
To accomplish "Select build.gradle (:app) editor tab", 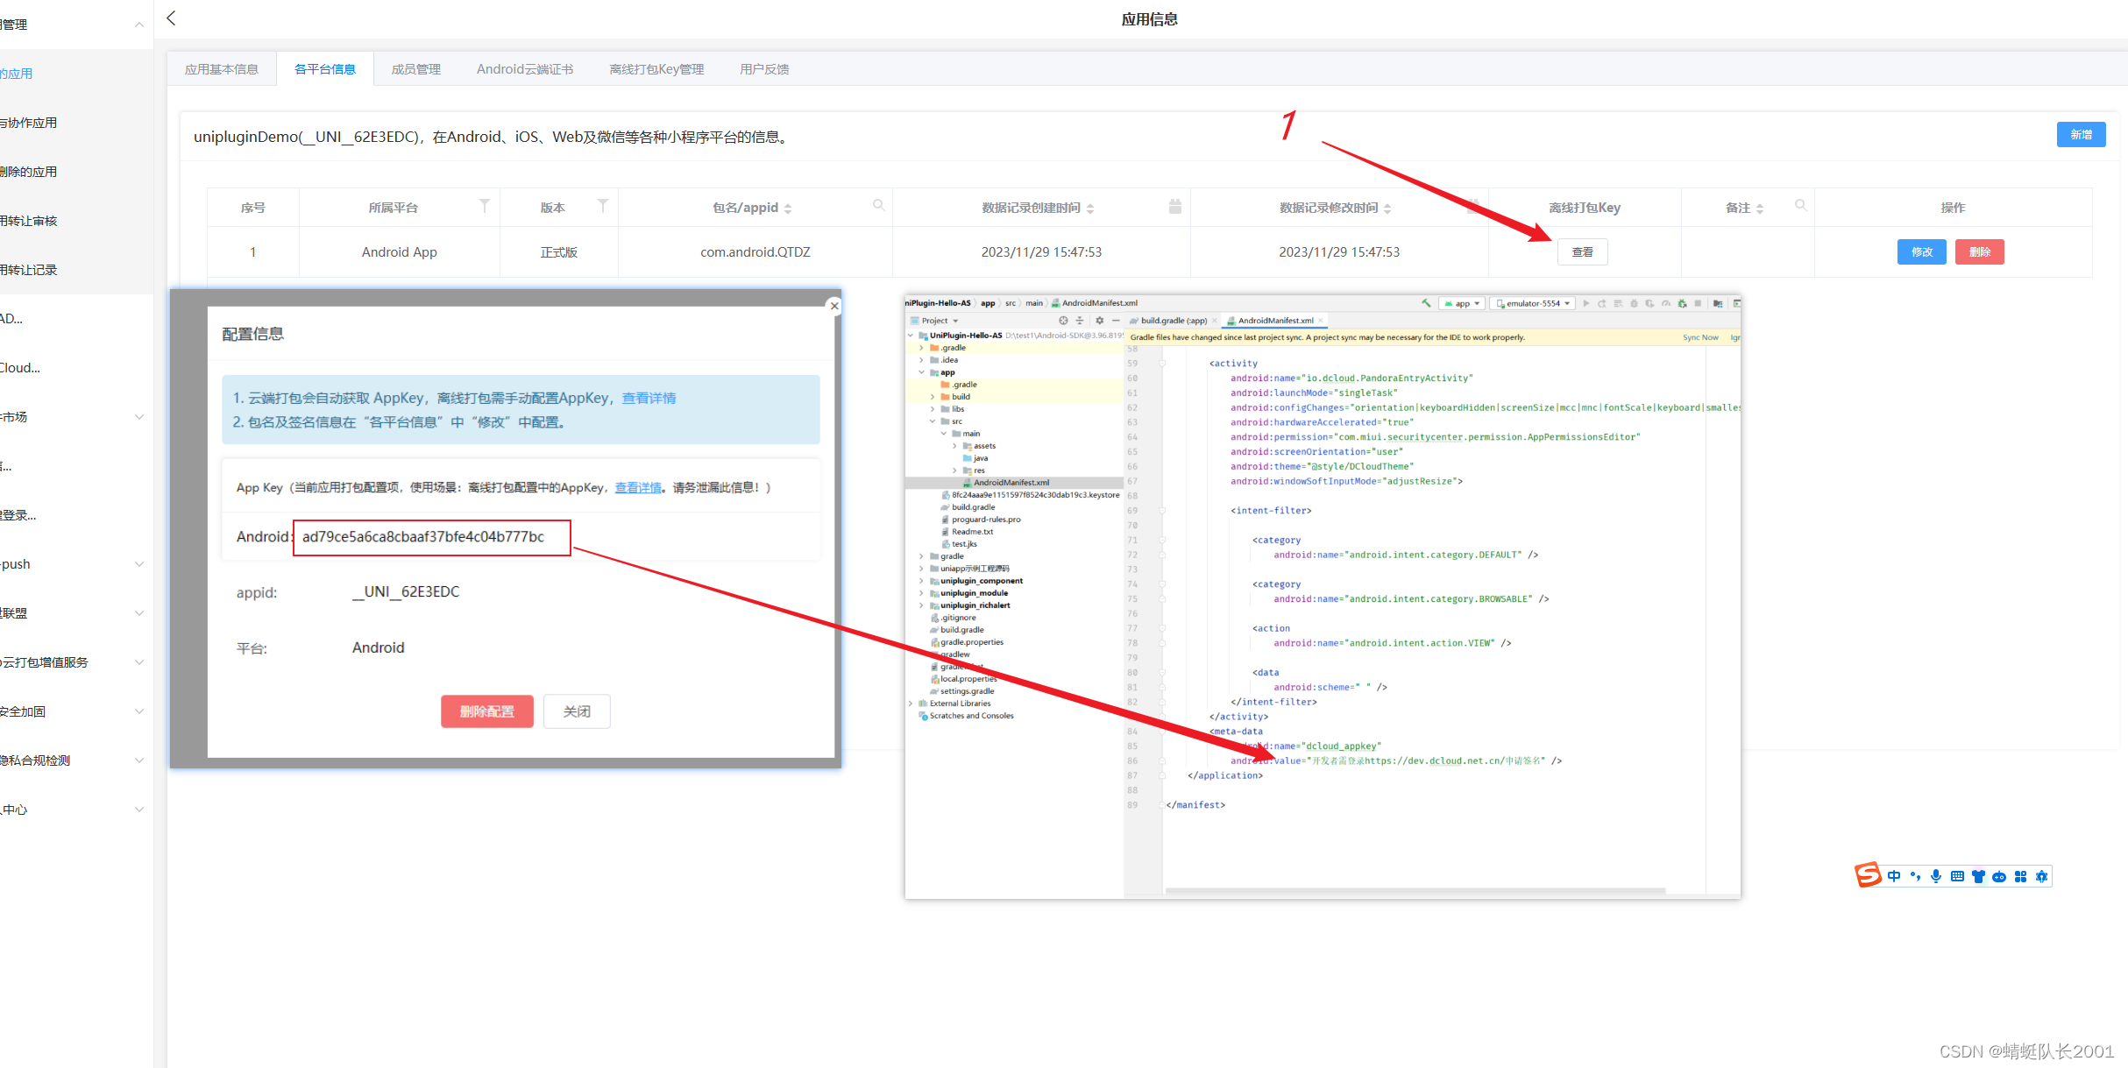I will click(x=1174, y=321).
